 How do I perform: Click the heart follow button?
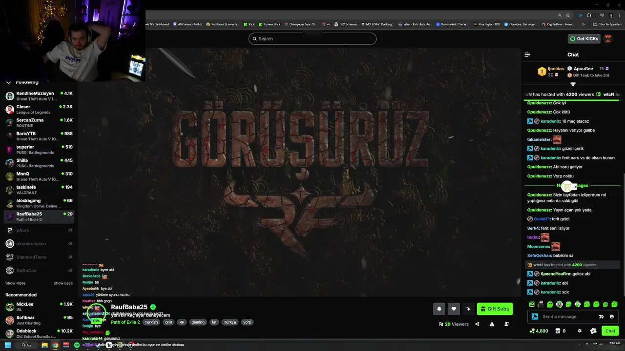click(454, 309)
